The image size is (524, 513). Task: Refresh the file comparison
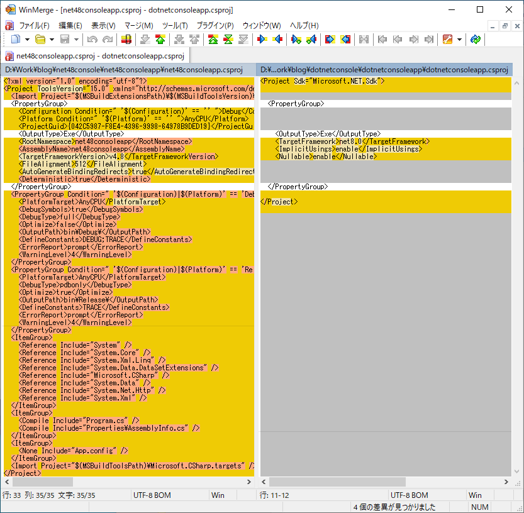point(477,39)
